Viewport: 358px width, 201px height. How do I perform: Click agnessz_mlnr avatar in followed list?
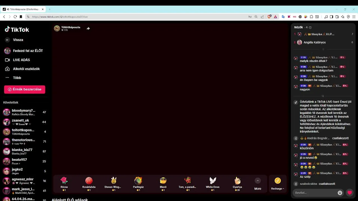[6, 181]
